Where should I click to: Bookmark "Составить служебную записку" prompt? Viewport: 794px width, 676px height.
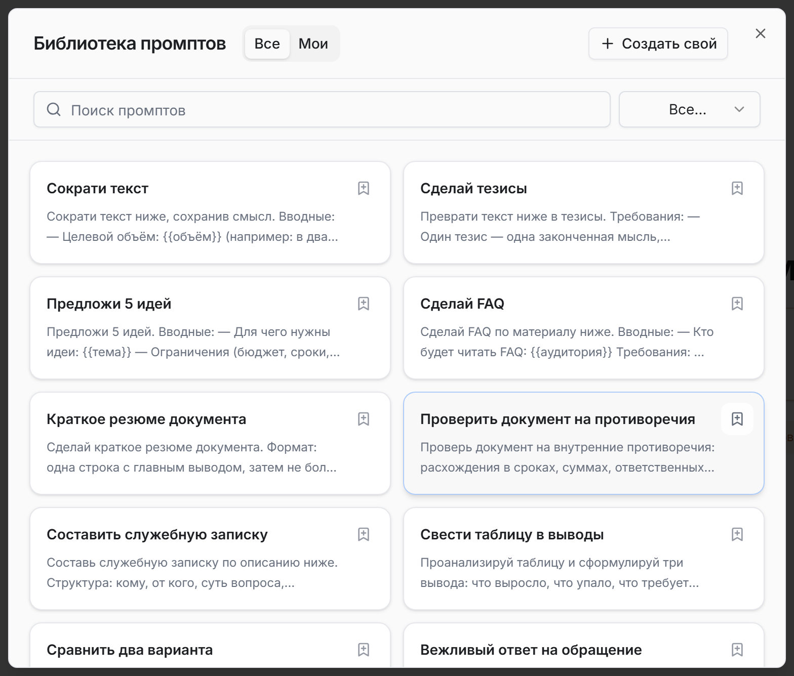point(364,534)
